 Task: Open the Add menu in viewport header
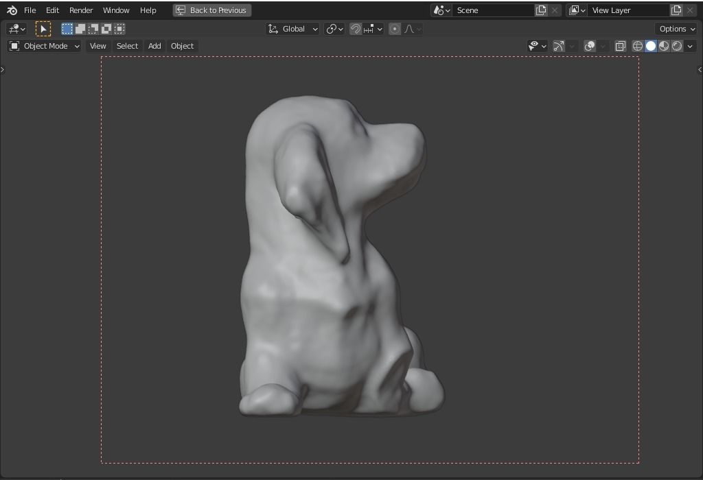coord(154,46)
